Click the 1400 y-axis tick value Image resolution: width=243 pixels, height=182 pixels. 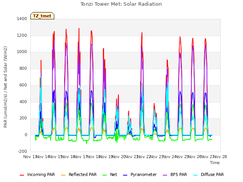tap(22, 19)
